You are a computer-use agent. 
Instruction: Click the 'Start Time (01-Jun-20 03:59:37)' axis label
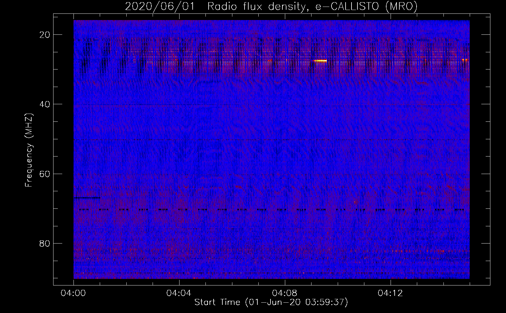(x=271, y=302)
